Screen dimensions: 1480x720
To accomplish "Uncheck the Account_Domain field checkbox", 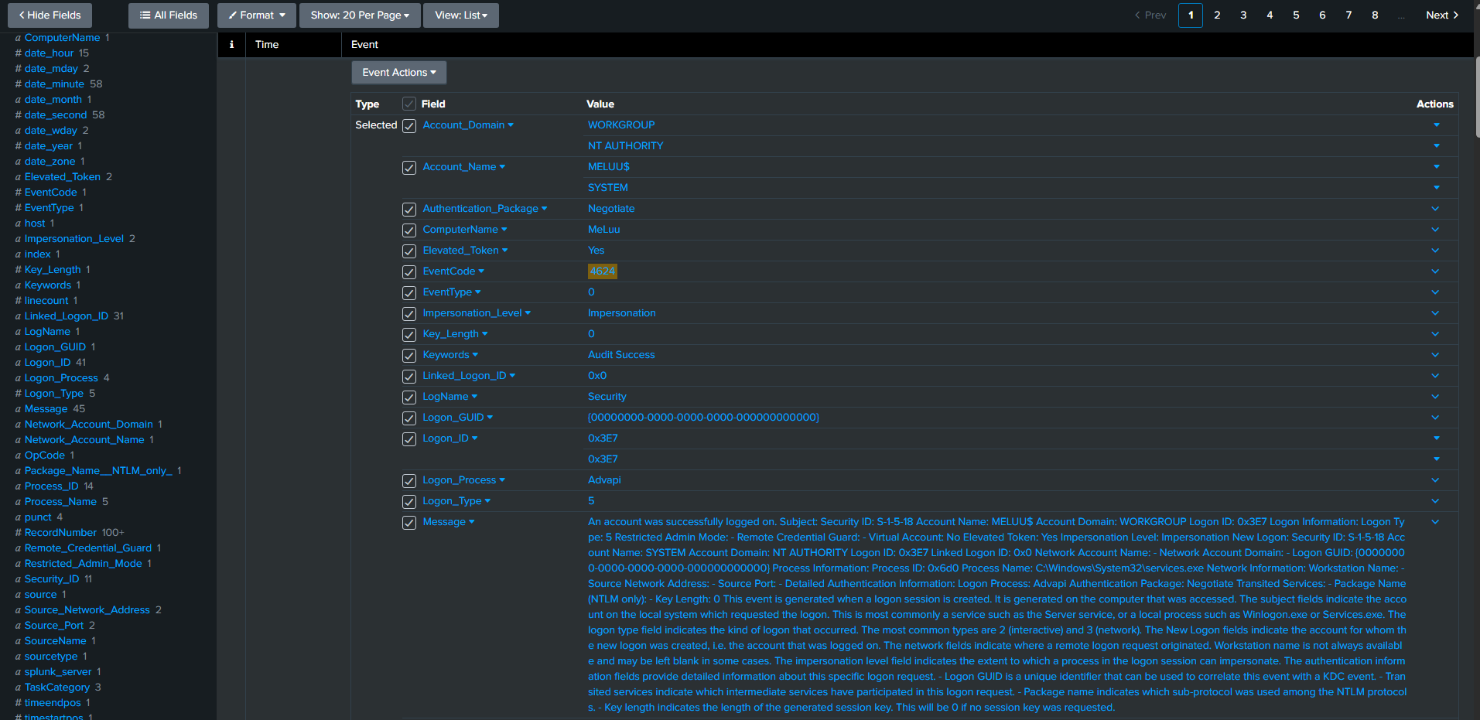I will (x=409, y=126).
